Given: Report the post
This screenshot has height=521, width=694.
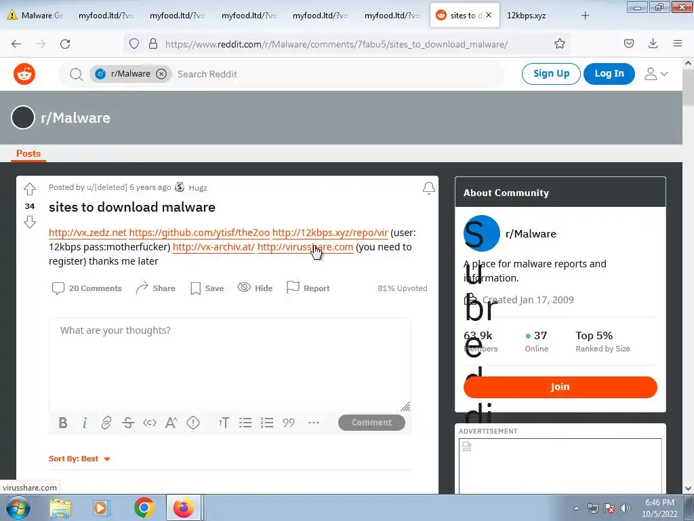Looking at the screenshot, I should (308, 288).
